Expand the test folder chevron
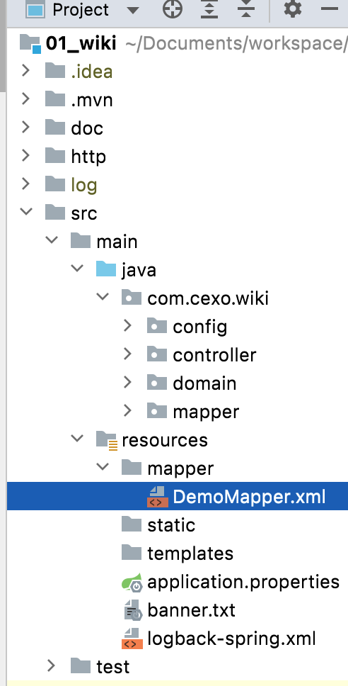Image resolution: width=348 pixels, height=686 pixels. [x=52, y=665]
